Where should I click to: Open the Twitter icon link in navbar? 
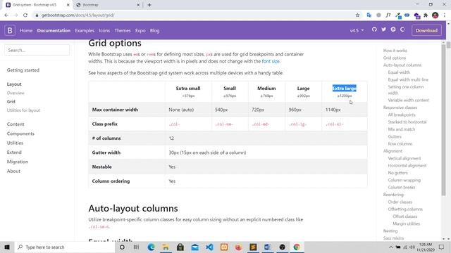(x=383, y=30)
